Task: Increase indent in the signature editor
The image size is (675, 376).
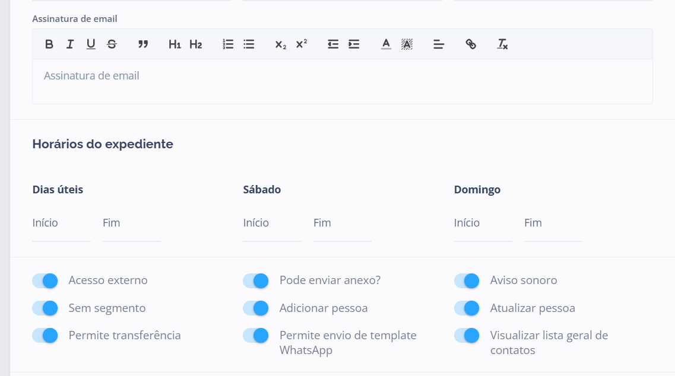Action: (354, 44)
